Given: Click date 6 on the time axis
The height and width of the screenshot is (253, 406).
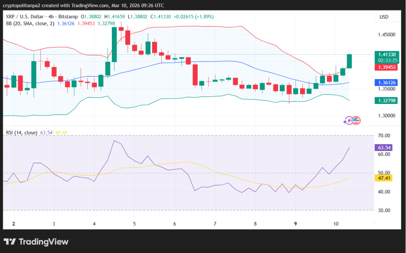Looking at the screenshot, I should (175, 224).
